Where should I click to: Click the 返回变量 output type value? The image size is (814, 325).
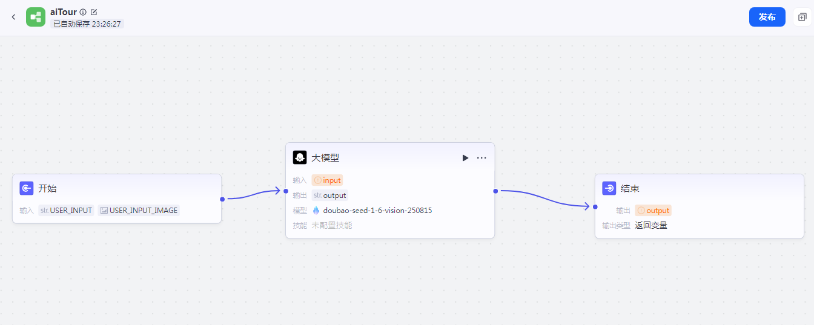point(651,226)
